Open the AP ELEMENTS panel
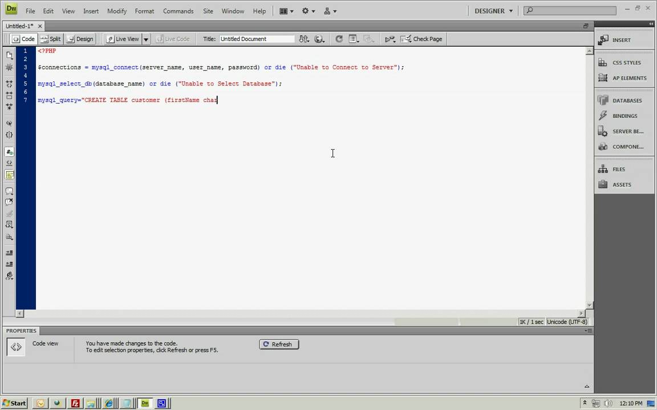 (624, 78)
